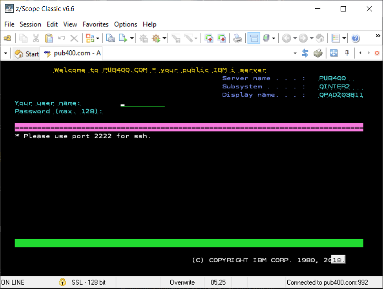Open the dropdown beside the orange ship wheel icon
Image resolution: width=383 pixels, height=289 pixels.
pos(165,38)
